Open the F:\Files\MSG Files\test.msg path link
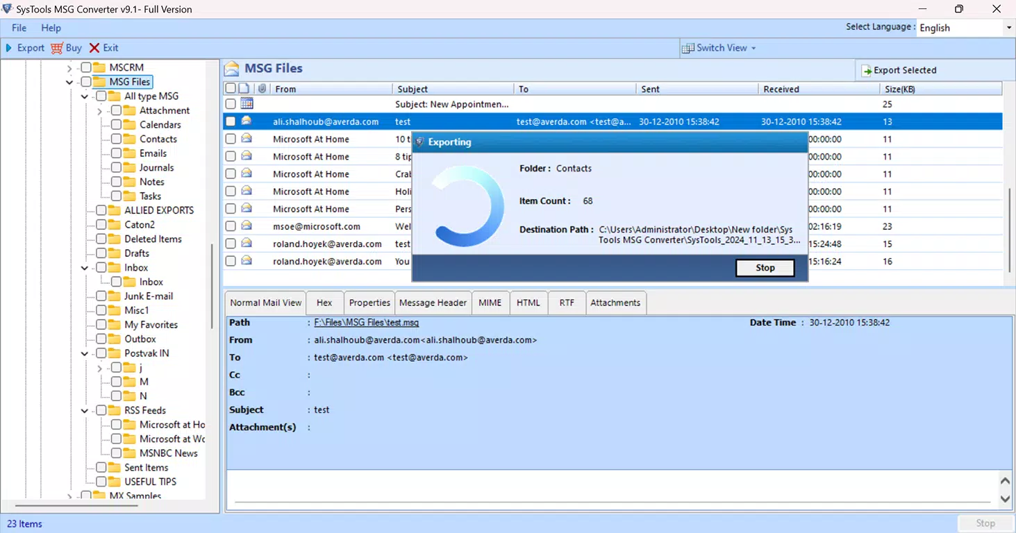The height and width of the screenshot is (533, 1016). pyautogui.click(x=367, y=323)
